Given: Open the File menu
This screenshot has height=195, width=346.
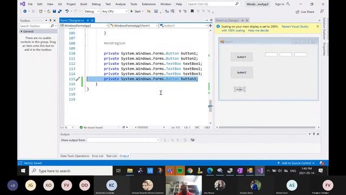Looking at the screenshot, I should [30, 4].
